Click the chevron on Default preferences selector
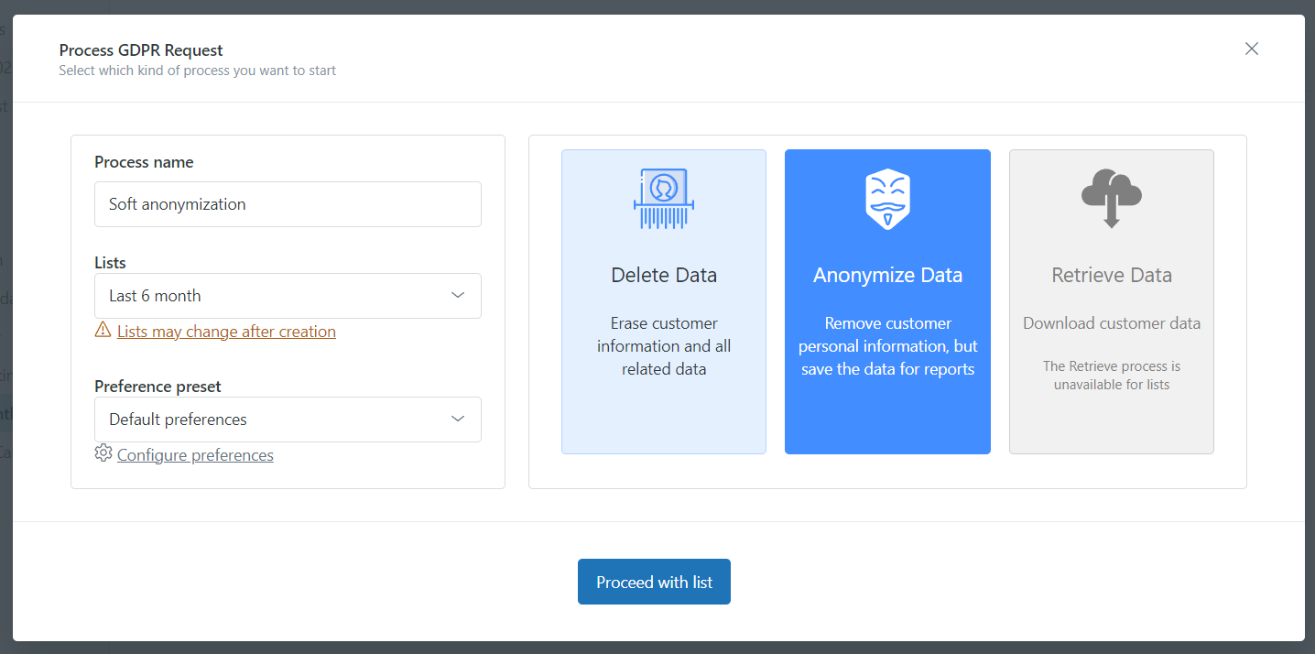The height and width of the screenshot is (654, 1315). pos(458,419)
